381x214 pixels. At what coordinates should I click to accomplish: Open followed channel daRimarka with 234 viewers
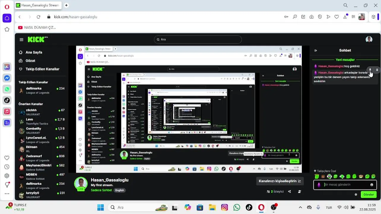click(x=42, y=90)
